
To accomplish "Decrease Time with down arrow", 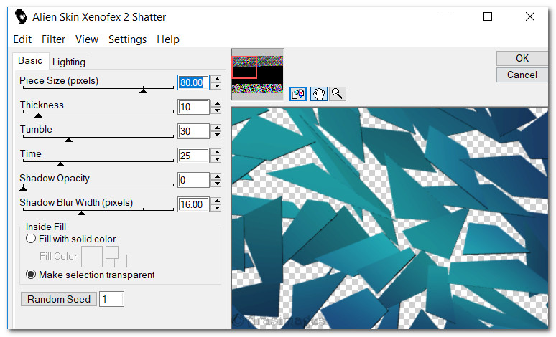I will pos(217,159).
